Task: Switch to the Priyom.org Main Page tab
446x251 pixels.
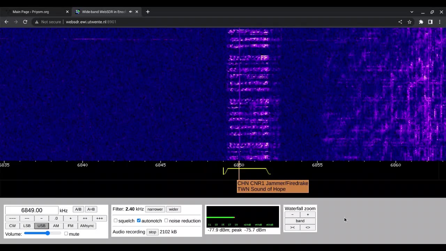Action: pyautogui.click(x=35, y=12)
